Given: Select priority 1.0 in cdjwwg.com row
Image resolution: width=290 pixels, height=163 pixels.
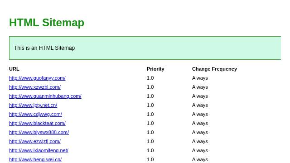Looking at the screenshot, I should coord(150,114).
